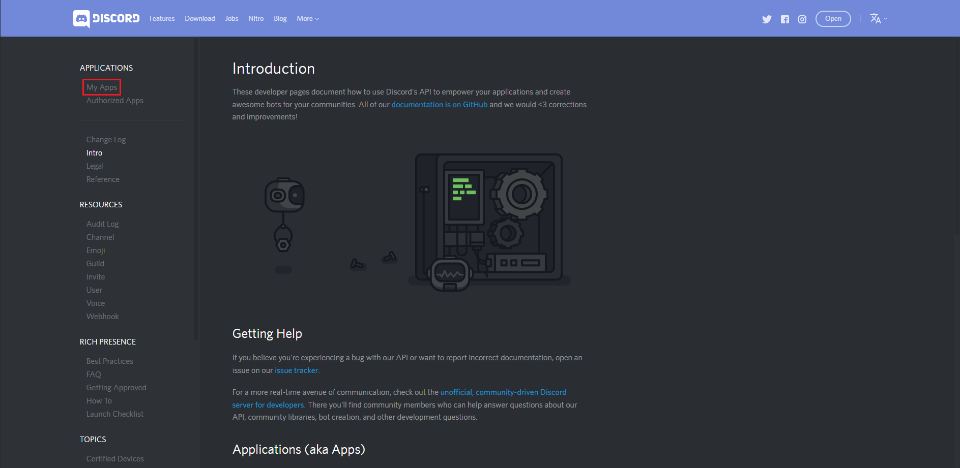The width and height of the screenshot is (960, 468).
Task: Click the sidebar scrollbar
Action: (196, 188)
